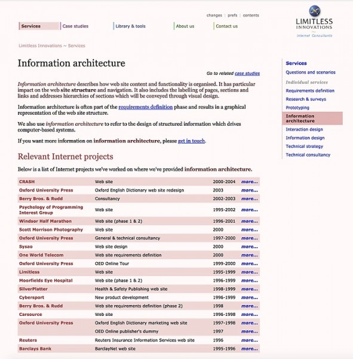Image resolution: width=353 pixels, height=359 pixels.
Task: Click the get in touch link
Action: (191, 141)
